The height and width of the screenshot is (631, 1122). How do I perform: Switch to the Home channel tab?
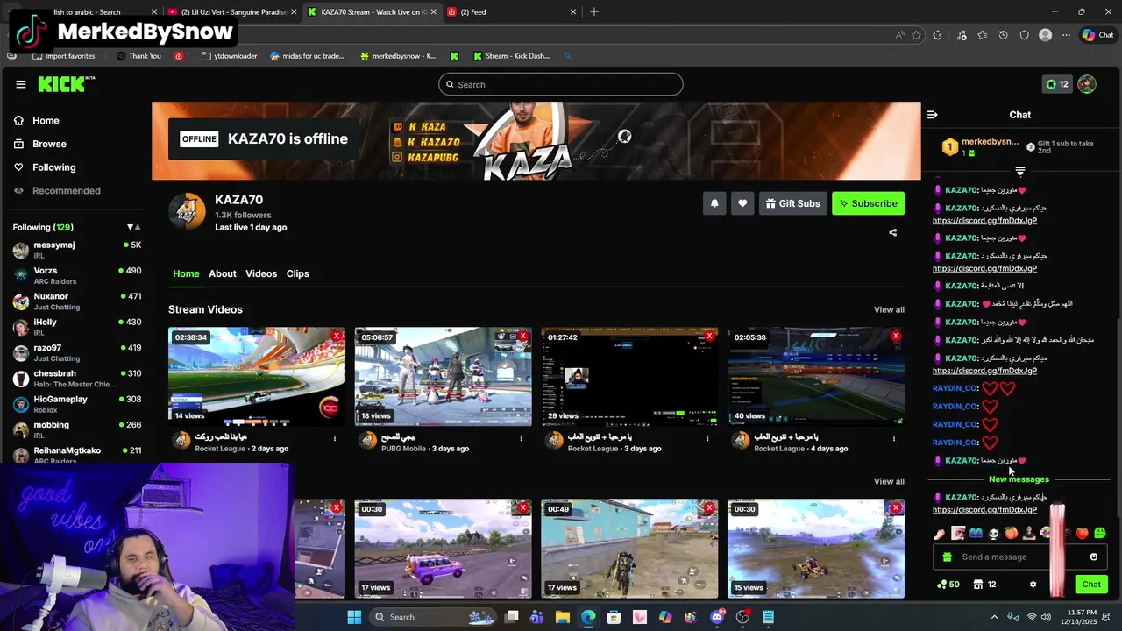(186, 273)
